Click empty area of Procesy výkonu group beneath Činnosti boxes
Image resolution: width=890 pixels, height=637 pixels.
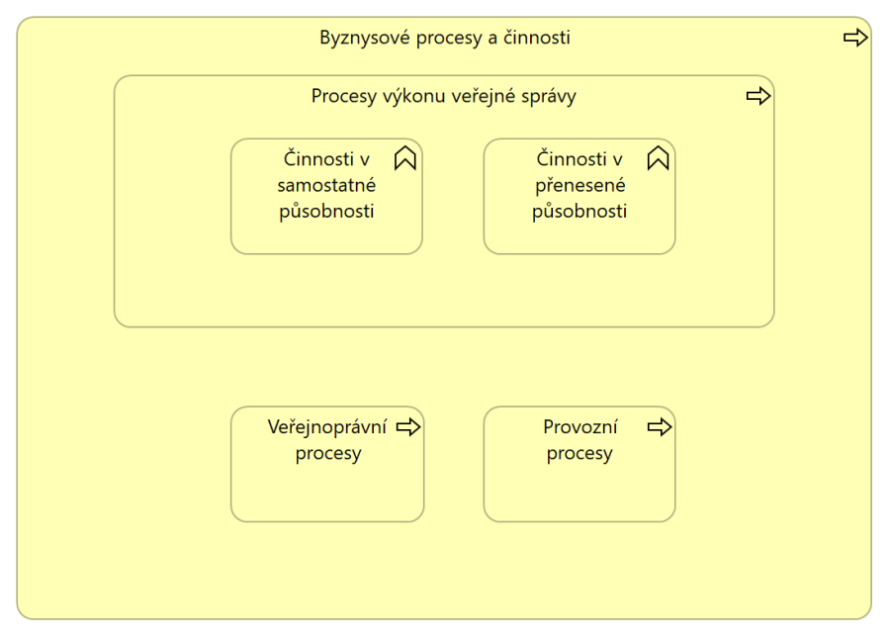click(x=444, y=290)
